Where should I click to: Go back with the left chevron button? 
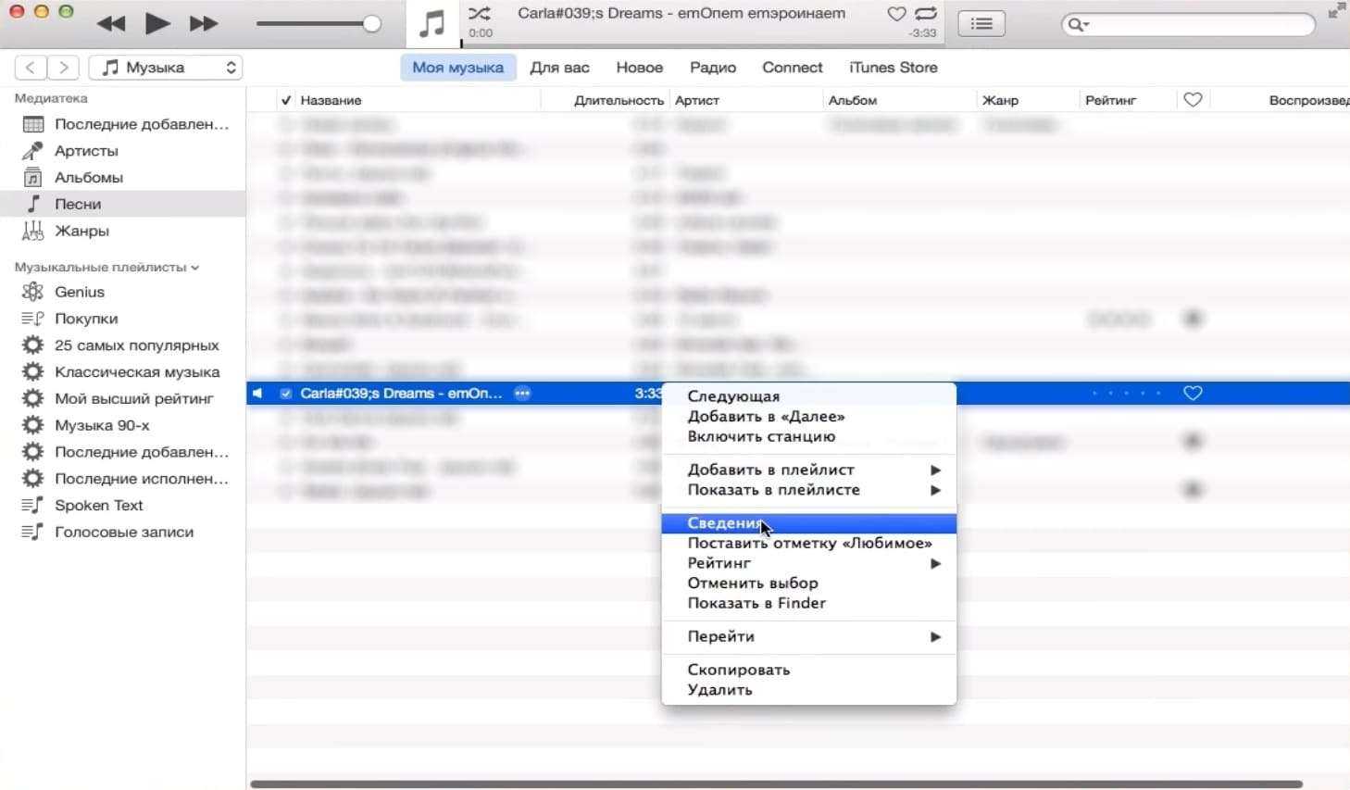click(x=31, y=68)
